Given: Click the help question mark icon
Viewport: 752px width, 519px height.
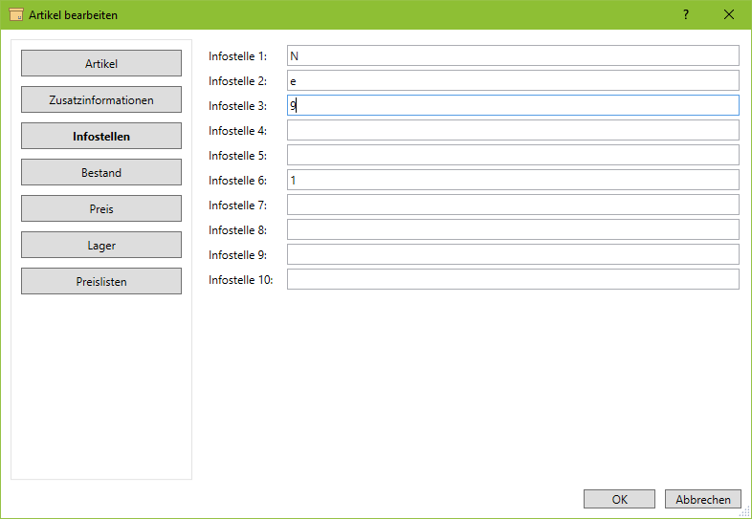Looking at the screenshot, I should click(686, 14).
